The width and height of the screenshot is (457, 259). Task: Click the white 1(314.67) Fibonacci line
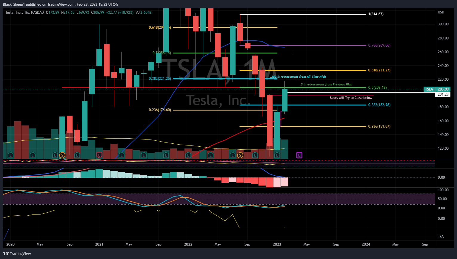[x=303, y=14]
